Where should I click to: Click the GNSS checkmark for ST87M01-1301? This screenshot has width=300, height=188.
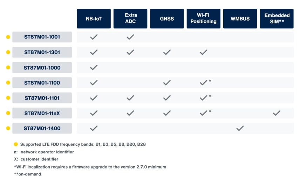(167, 52)
